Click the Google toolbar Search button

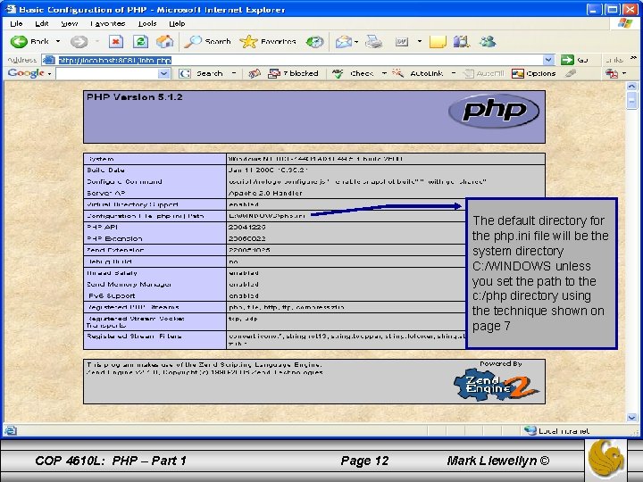coord(202,73)
